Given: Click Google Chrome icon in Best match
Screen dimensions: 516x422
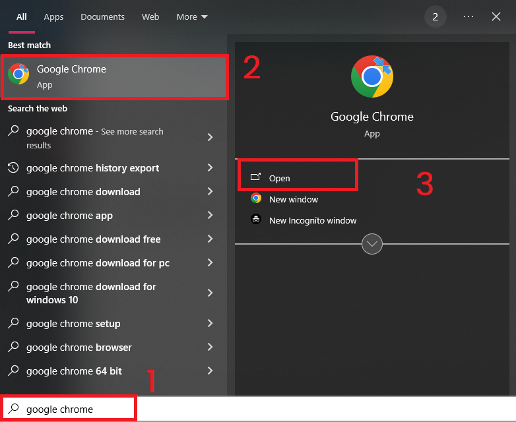Looking at the screenshot, I should click(18, 75).
